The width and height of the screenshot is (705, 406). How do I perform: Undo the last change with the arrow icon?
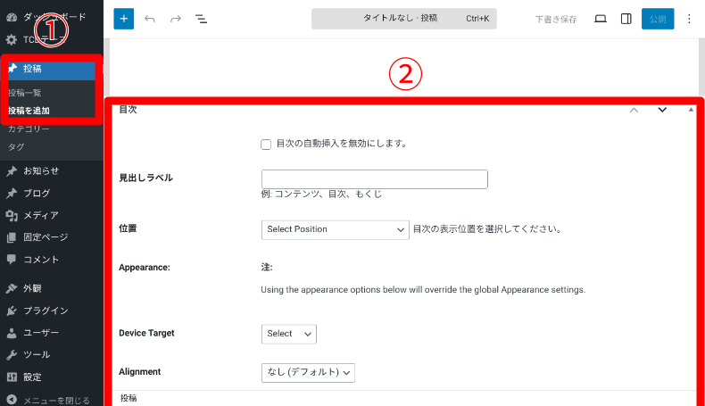(150, 19)
